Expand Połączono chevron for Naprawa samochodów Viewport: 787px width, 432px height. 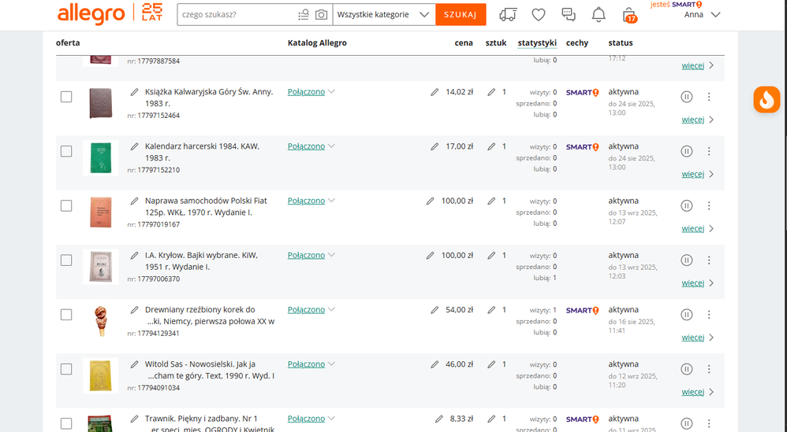click(x=331, y=201)
